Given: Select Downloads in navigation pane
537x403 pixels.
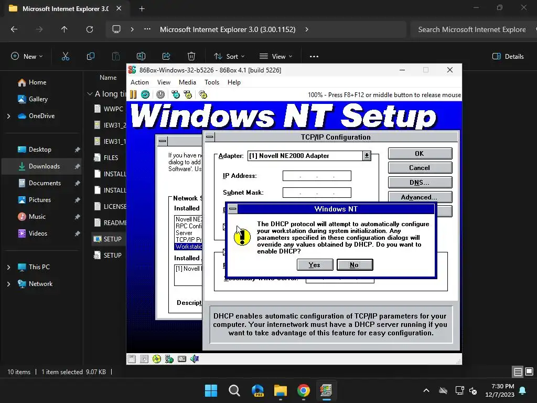Looking at the screenshot, I should [x=42, y=166].
